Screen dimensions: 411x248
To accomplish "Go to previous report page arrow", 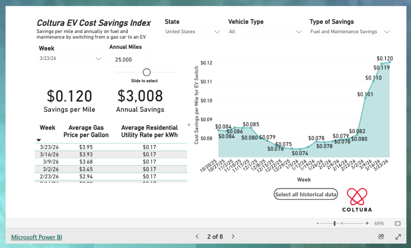I will click(197, 237).
